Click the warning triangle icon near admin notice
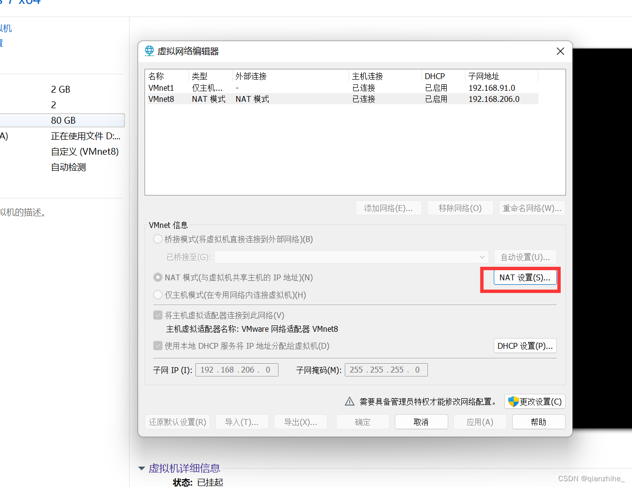Image resolution: width=632 pixels, height=487 pixels. coord(349,401)
